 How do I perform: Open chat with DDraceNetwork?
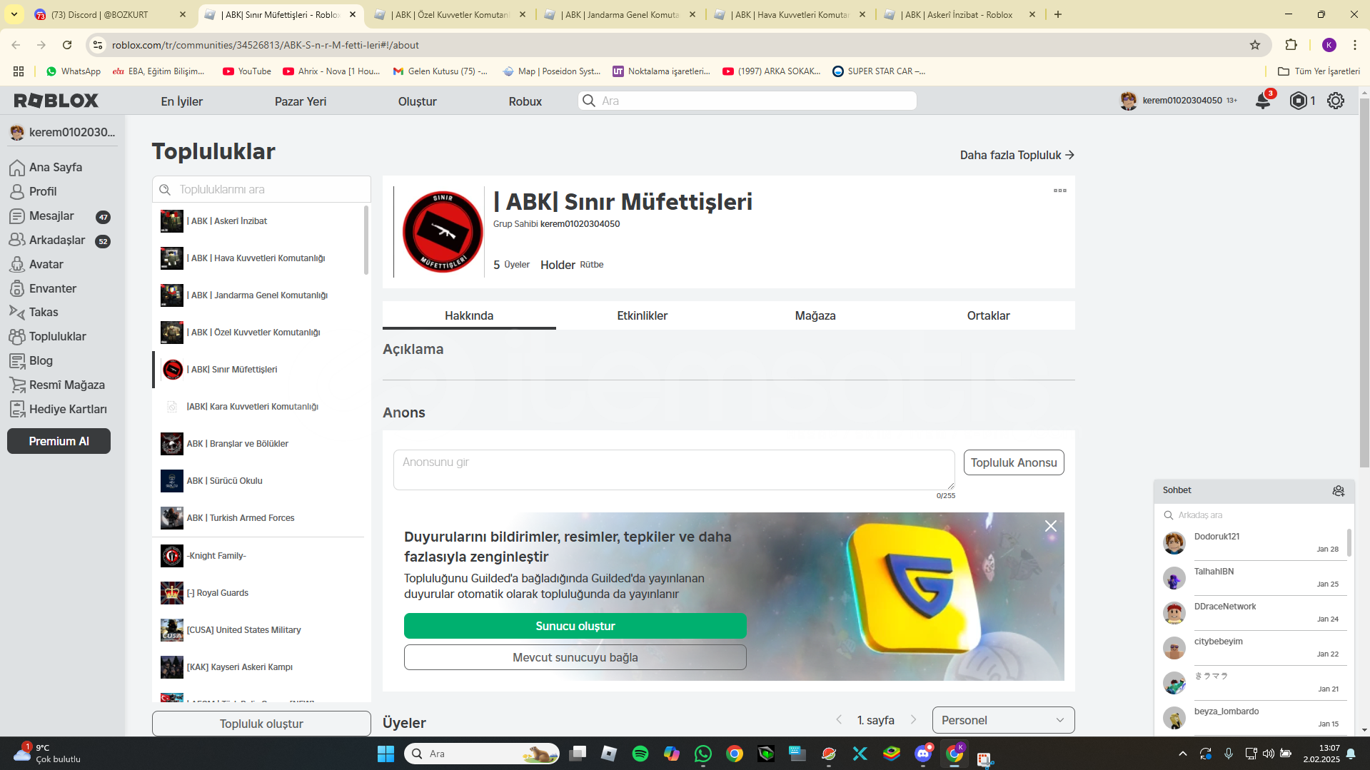pyautogui.click(x=1254, y=613)
